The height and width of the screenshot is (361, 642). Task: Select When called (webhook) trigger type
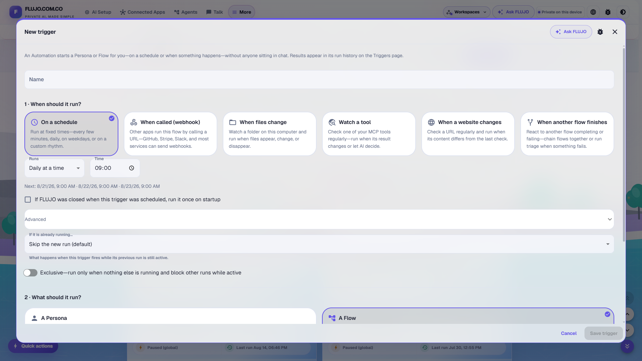[x=171, y=134]
